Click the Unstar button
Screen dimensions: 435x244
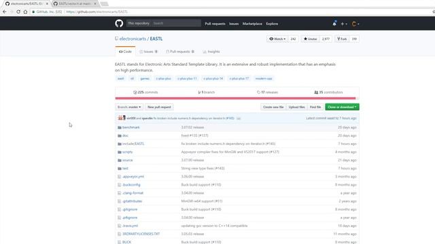point(310,39)
